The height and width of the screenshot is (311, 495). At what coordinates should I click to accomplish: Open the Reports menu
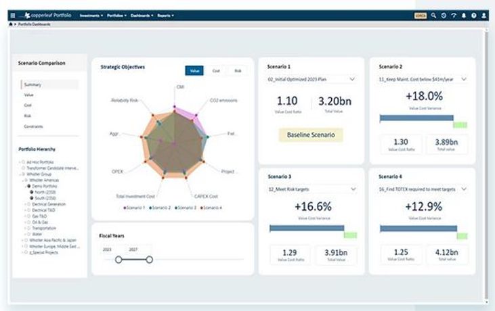165,16
